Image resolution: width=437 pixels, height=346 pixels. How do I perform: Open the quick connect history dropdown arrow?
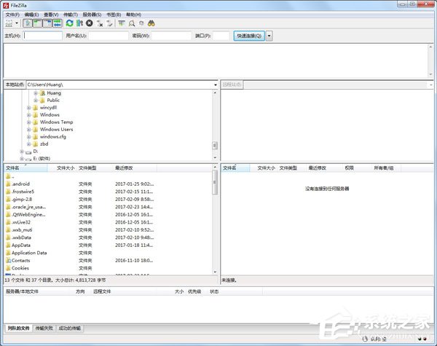(269, 35)
